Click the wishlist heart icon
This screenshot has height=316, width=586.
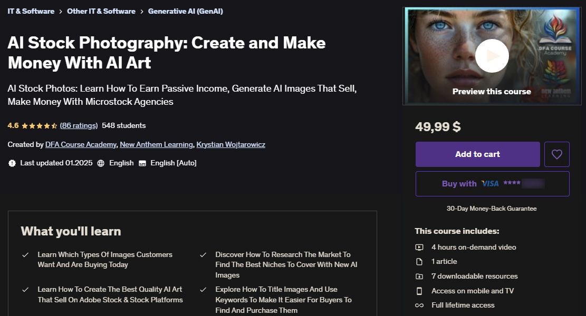(x=557, y=154)
